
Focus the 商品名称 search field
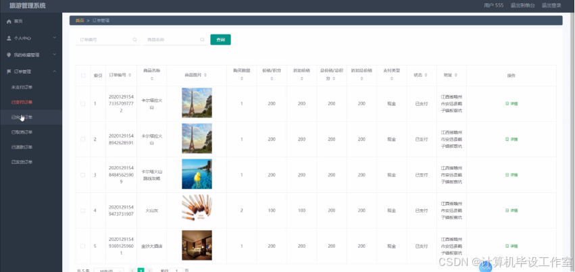click(x=175, y=40)
